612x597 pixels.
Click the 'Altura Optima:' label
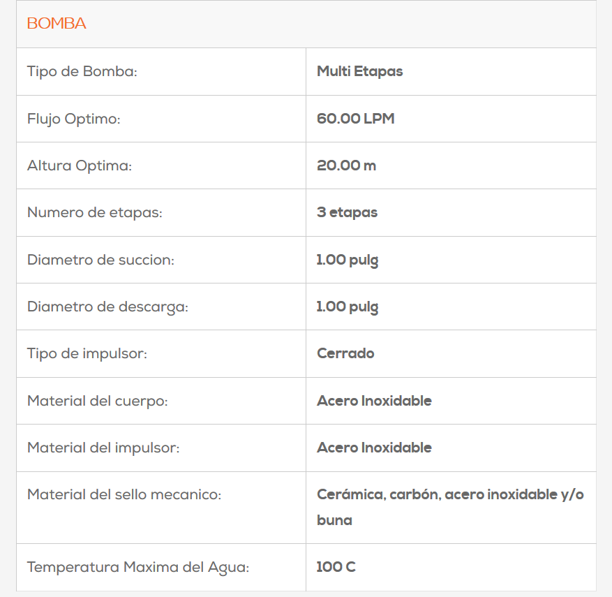click(x=79, y=165)
